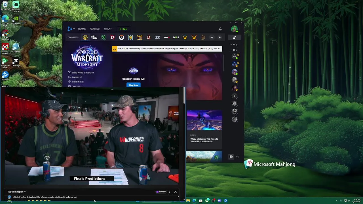Go to the HOME tab in Battle.net
The image size is (363, 204).
[82, 29]
